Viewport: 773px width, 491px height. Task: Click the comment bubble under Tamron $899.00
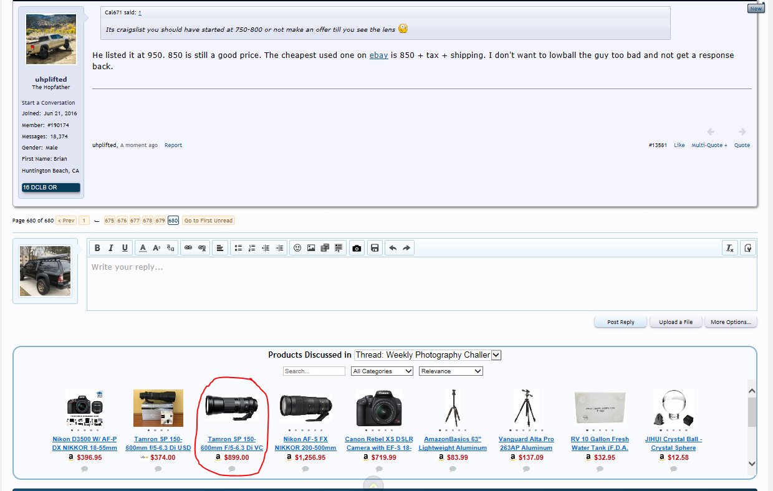click(x=231, y=469)
